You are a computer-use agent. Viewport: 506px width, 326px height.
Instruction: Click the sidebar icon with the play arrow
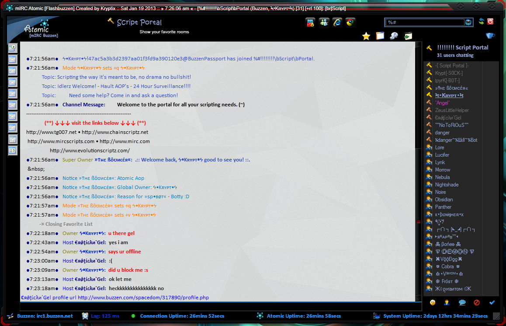pyautogui.click(x=13, y=48)
